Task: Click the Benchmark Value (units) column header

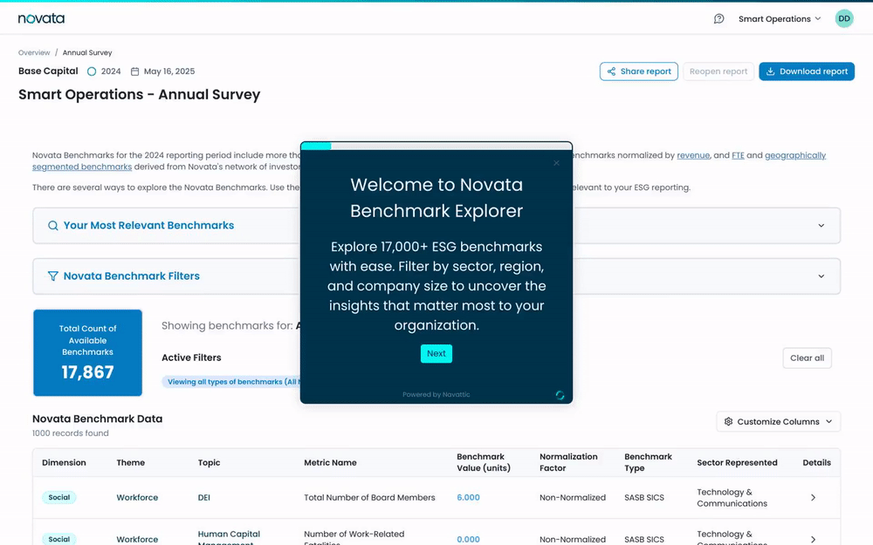Action: tap(484, 462)
